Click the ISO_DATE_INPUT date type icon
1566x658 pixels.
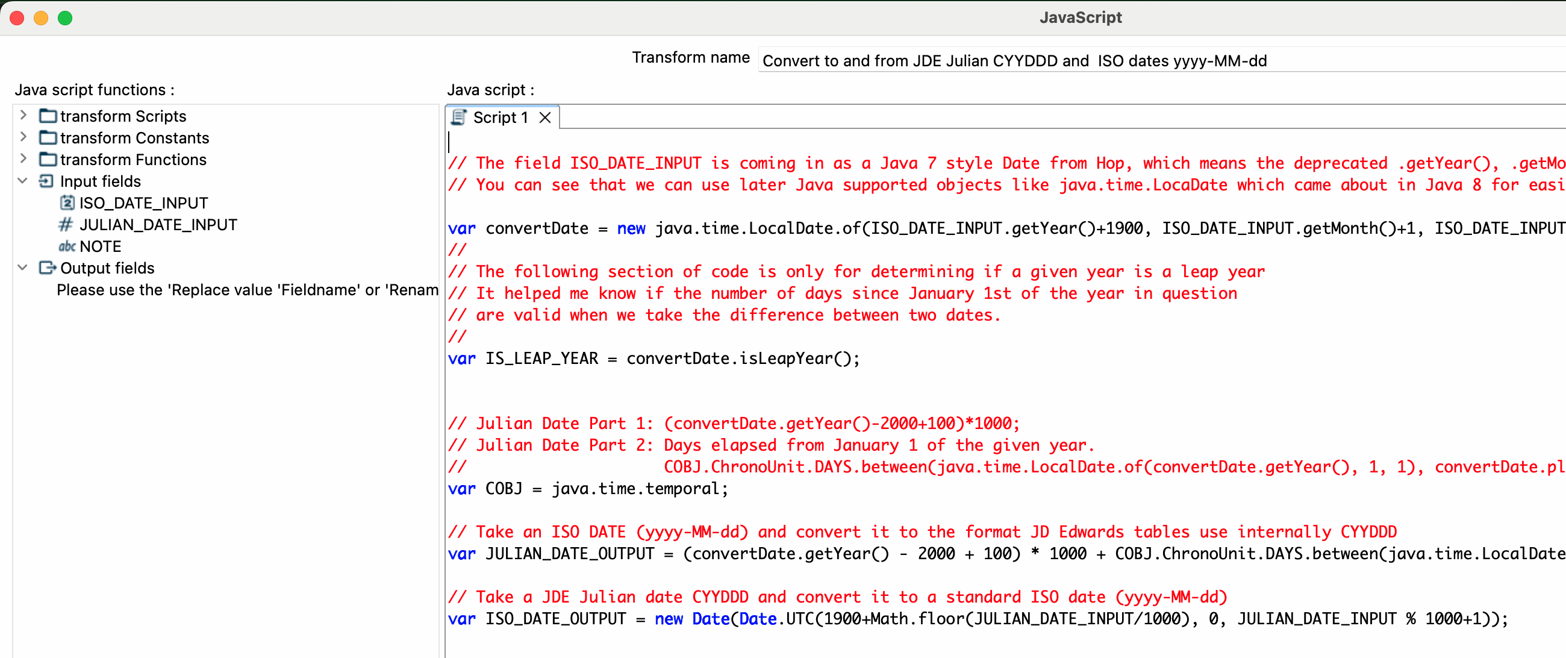click(x=67, y=202)
